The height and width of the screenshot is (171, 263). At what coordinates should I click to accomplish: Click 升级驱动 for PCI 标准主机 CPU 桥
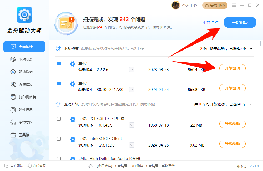tap(232, 124)
